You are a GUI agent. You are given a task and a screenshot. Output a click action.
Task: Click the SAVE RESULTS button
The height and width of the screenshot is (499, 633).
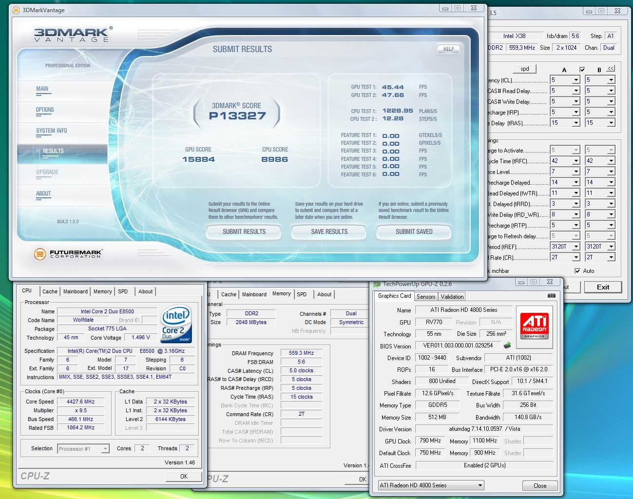coord(329,232)
